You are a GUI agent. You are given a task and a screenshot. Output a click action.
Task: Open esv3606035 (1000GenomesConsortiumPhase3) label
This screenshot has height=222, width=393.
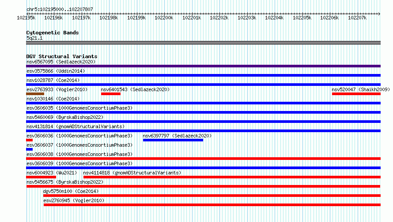pos(79,108)
